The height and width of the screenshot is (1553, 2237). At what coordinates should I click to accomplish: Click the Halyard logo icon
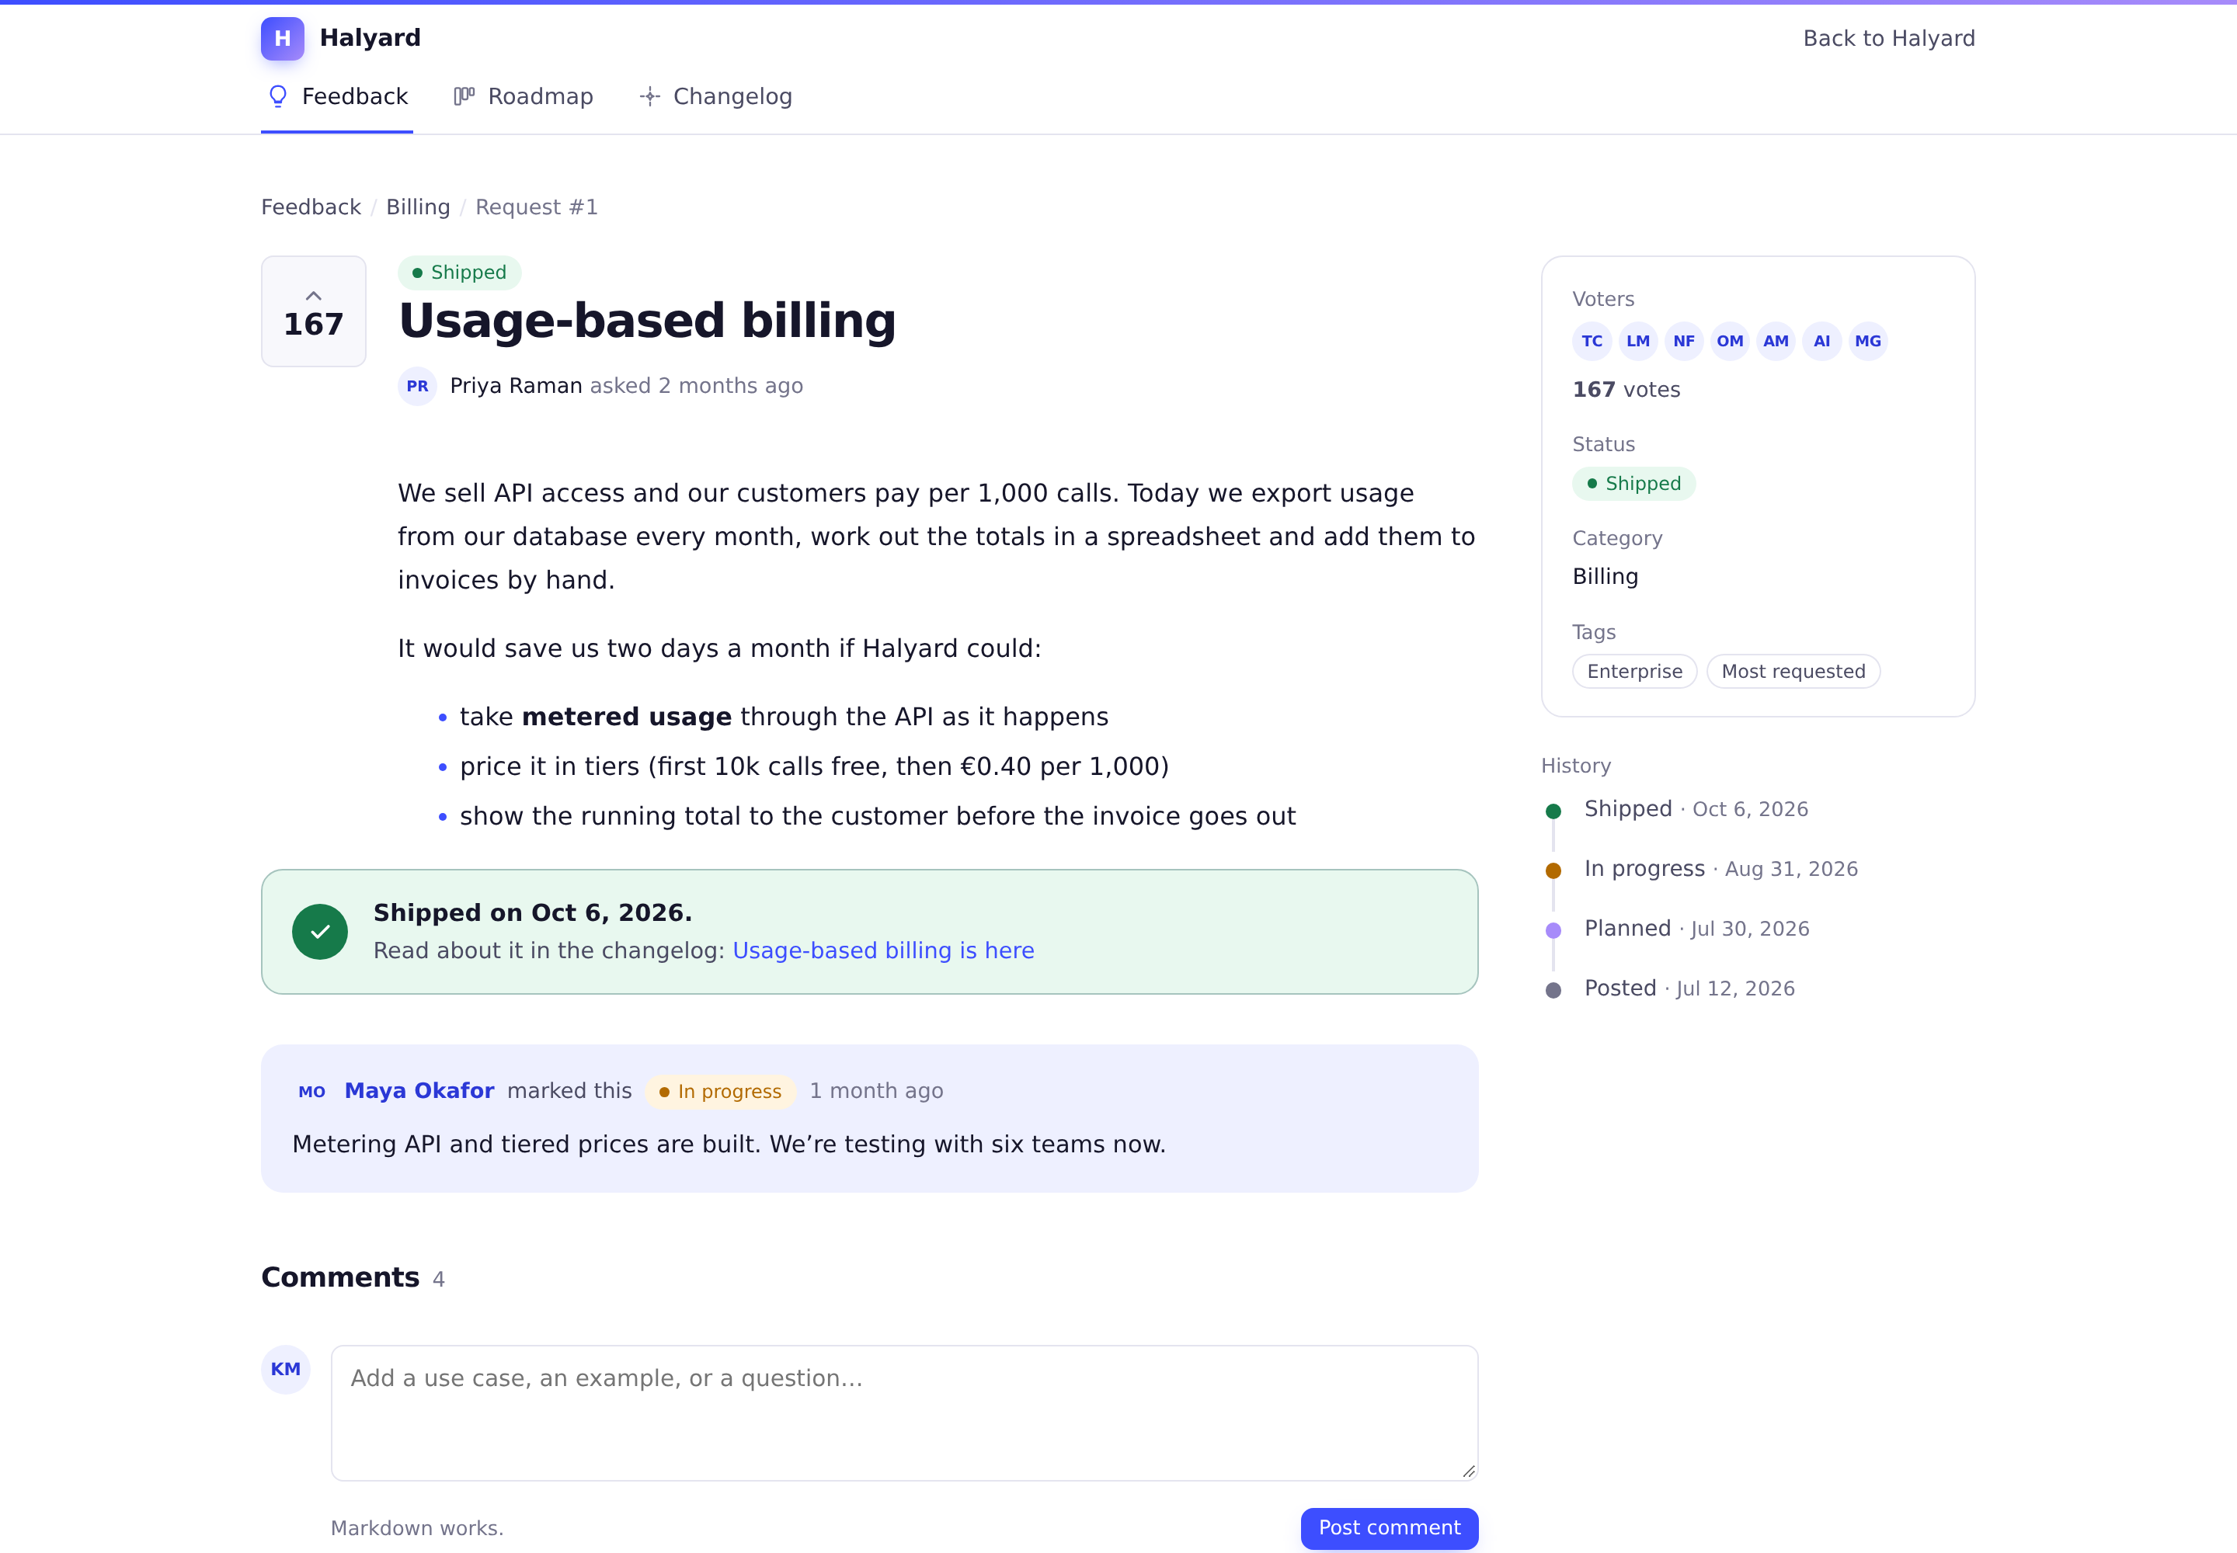[x=282, y=38]
